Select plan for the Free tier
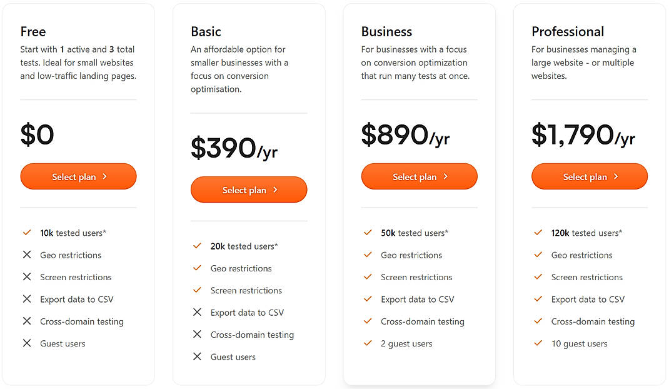Screen dimensions: 669x389 pos(78,176)
